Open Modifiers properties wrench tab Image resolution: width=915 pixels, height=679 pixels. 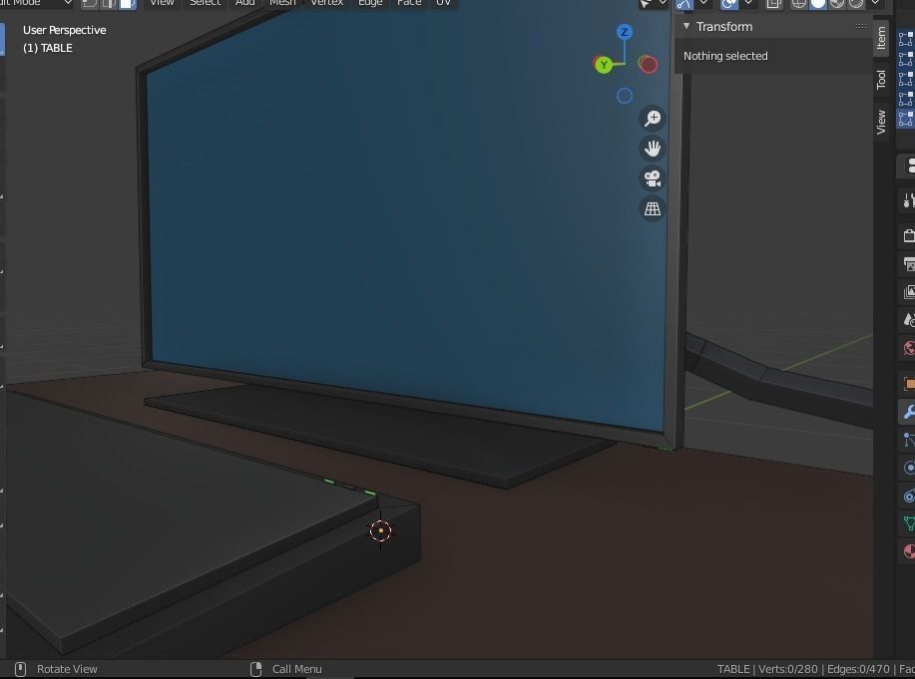[x=908, y=412]
